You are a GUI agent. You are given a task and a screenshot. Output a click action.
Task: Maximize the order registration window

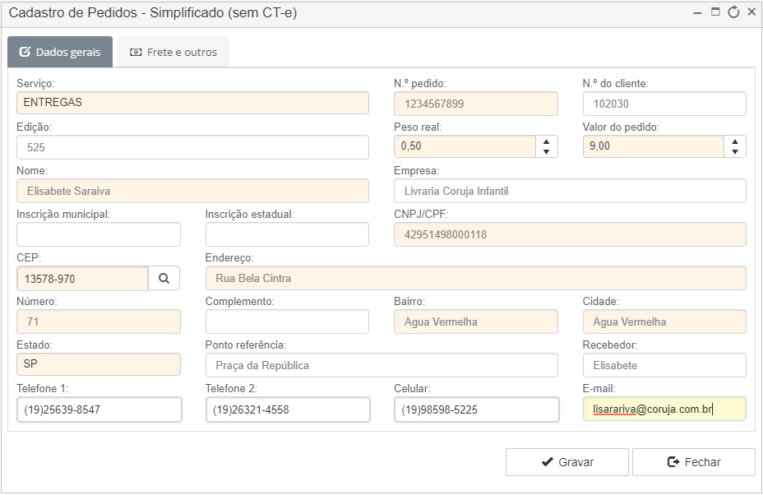point(715,12)
